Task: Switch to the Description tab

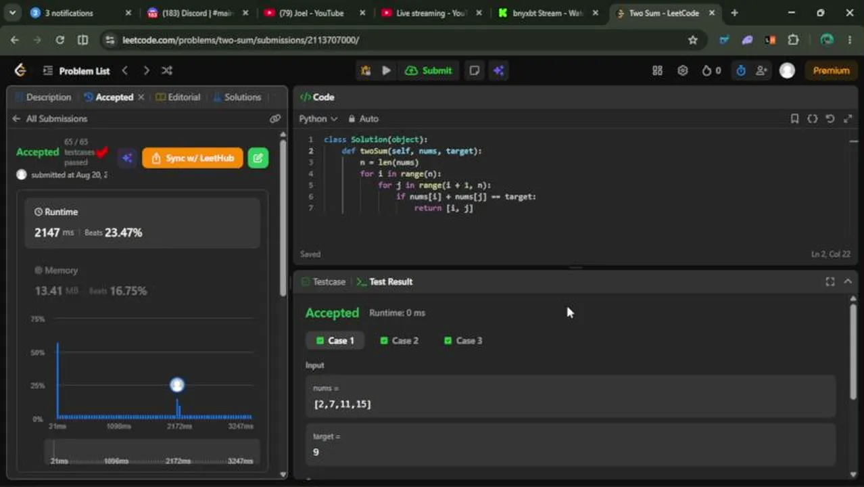Action: pos(43,97)
